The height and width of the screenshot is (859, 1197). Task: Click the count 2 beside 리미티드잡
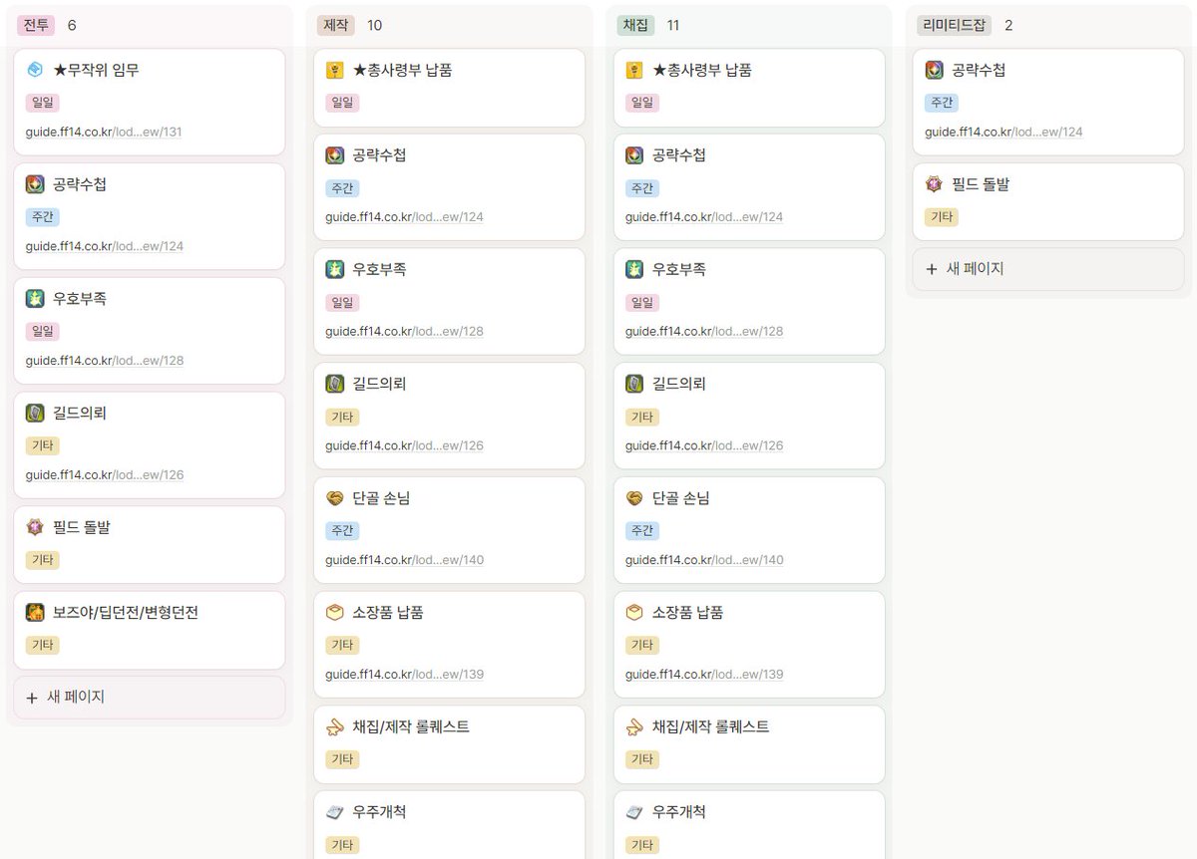1008,25
